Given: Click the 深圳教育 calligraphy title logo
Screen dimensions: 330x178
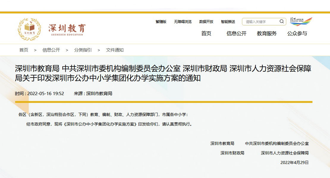Looking at the screenshot, I should [67, 29].
